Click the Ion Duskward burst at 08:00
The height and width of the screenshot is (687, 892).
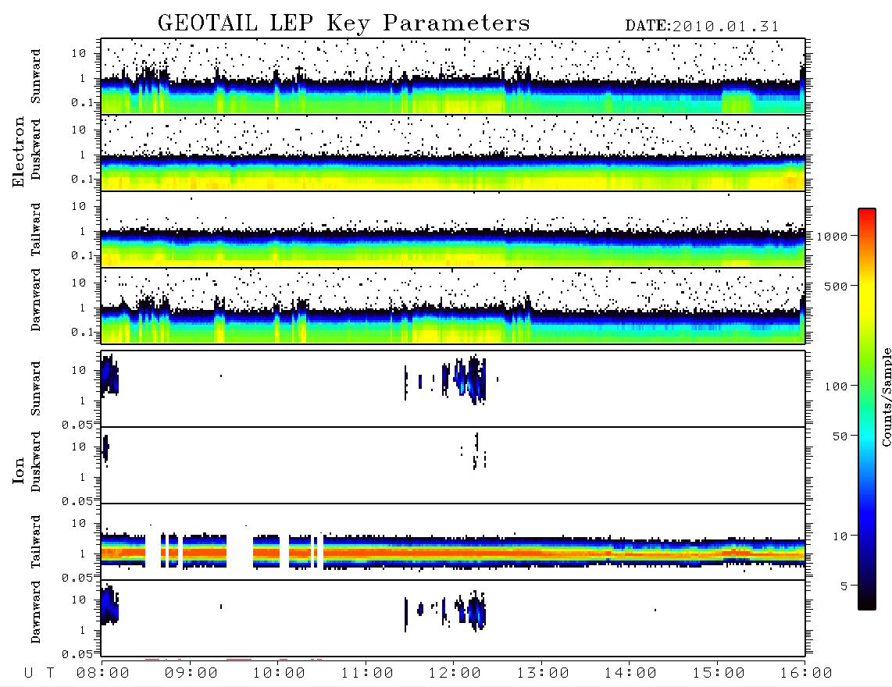click(x=105, y=450)
